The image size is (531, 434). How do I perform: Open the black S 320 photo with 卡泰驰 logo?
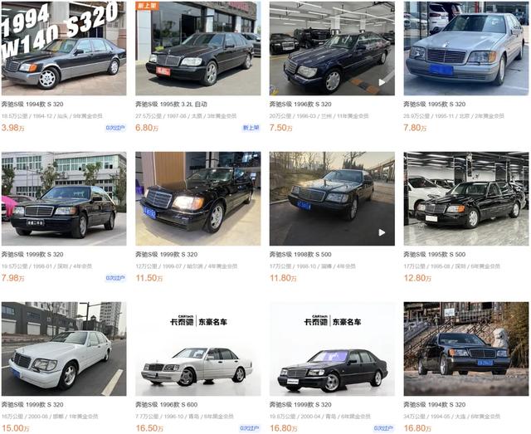point(332,349)
